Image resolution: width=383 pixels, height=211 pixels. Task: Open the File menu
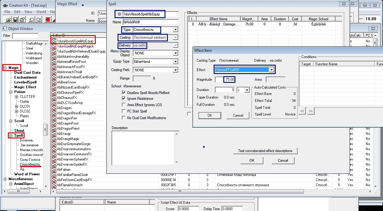tap(7, 12)
